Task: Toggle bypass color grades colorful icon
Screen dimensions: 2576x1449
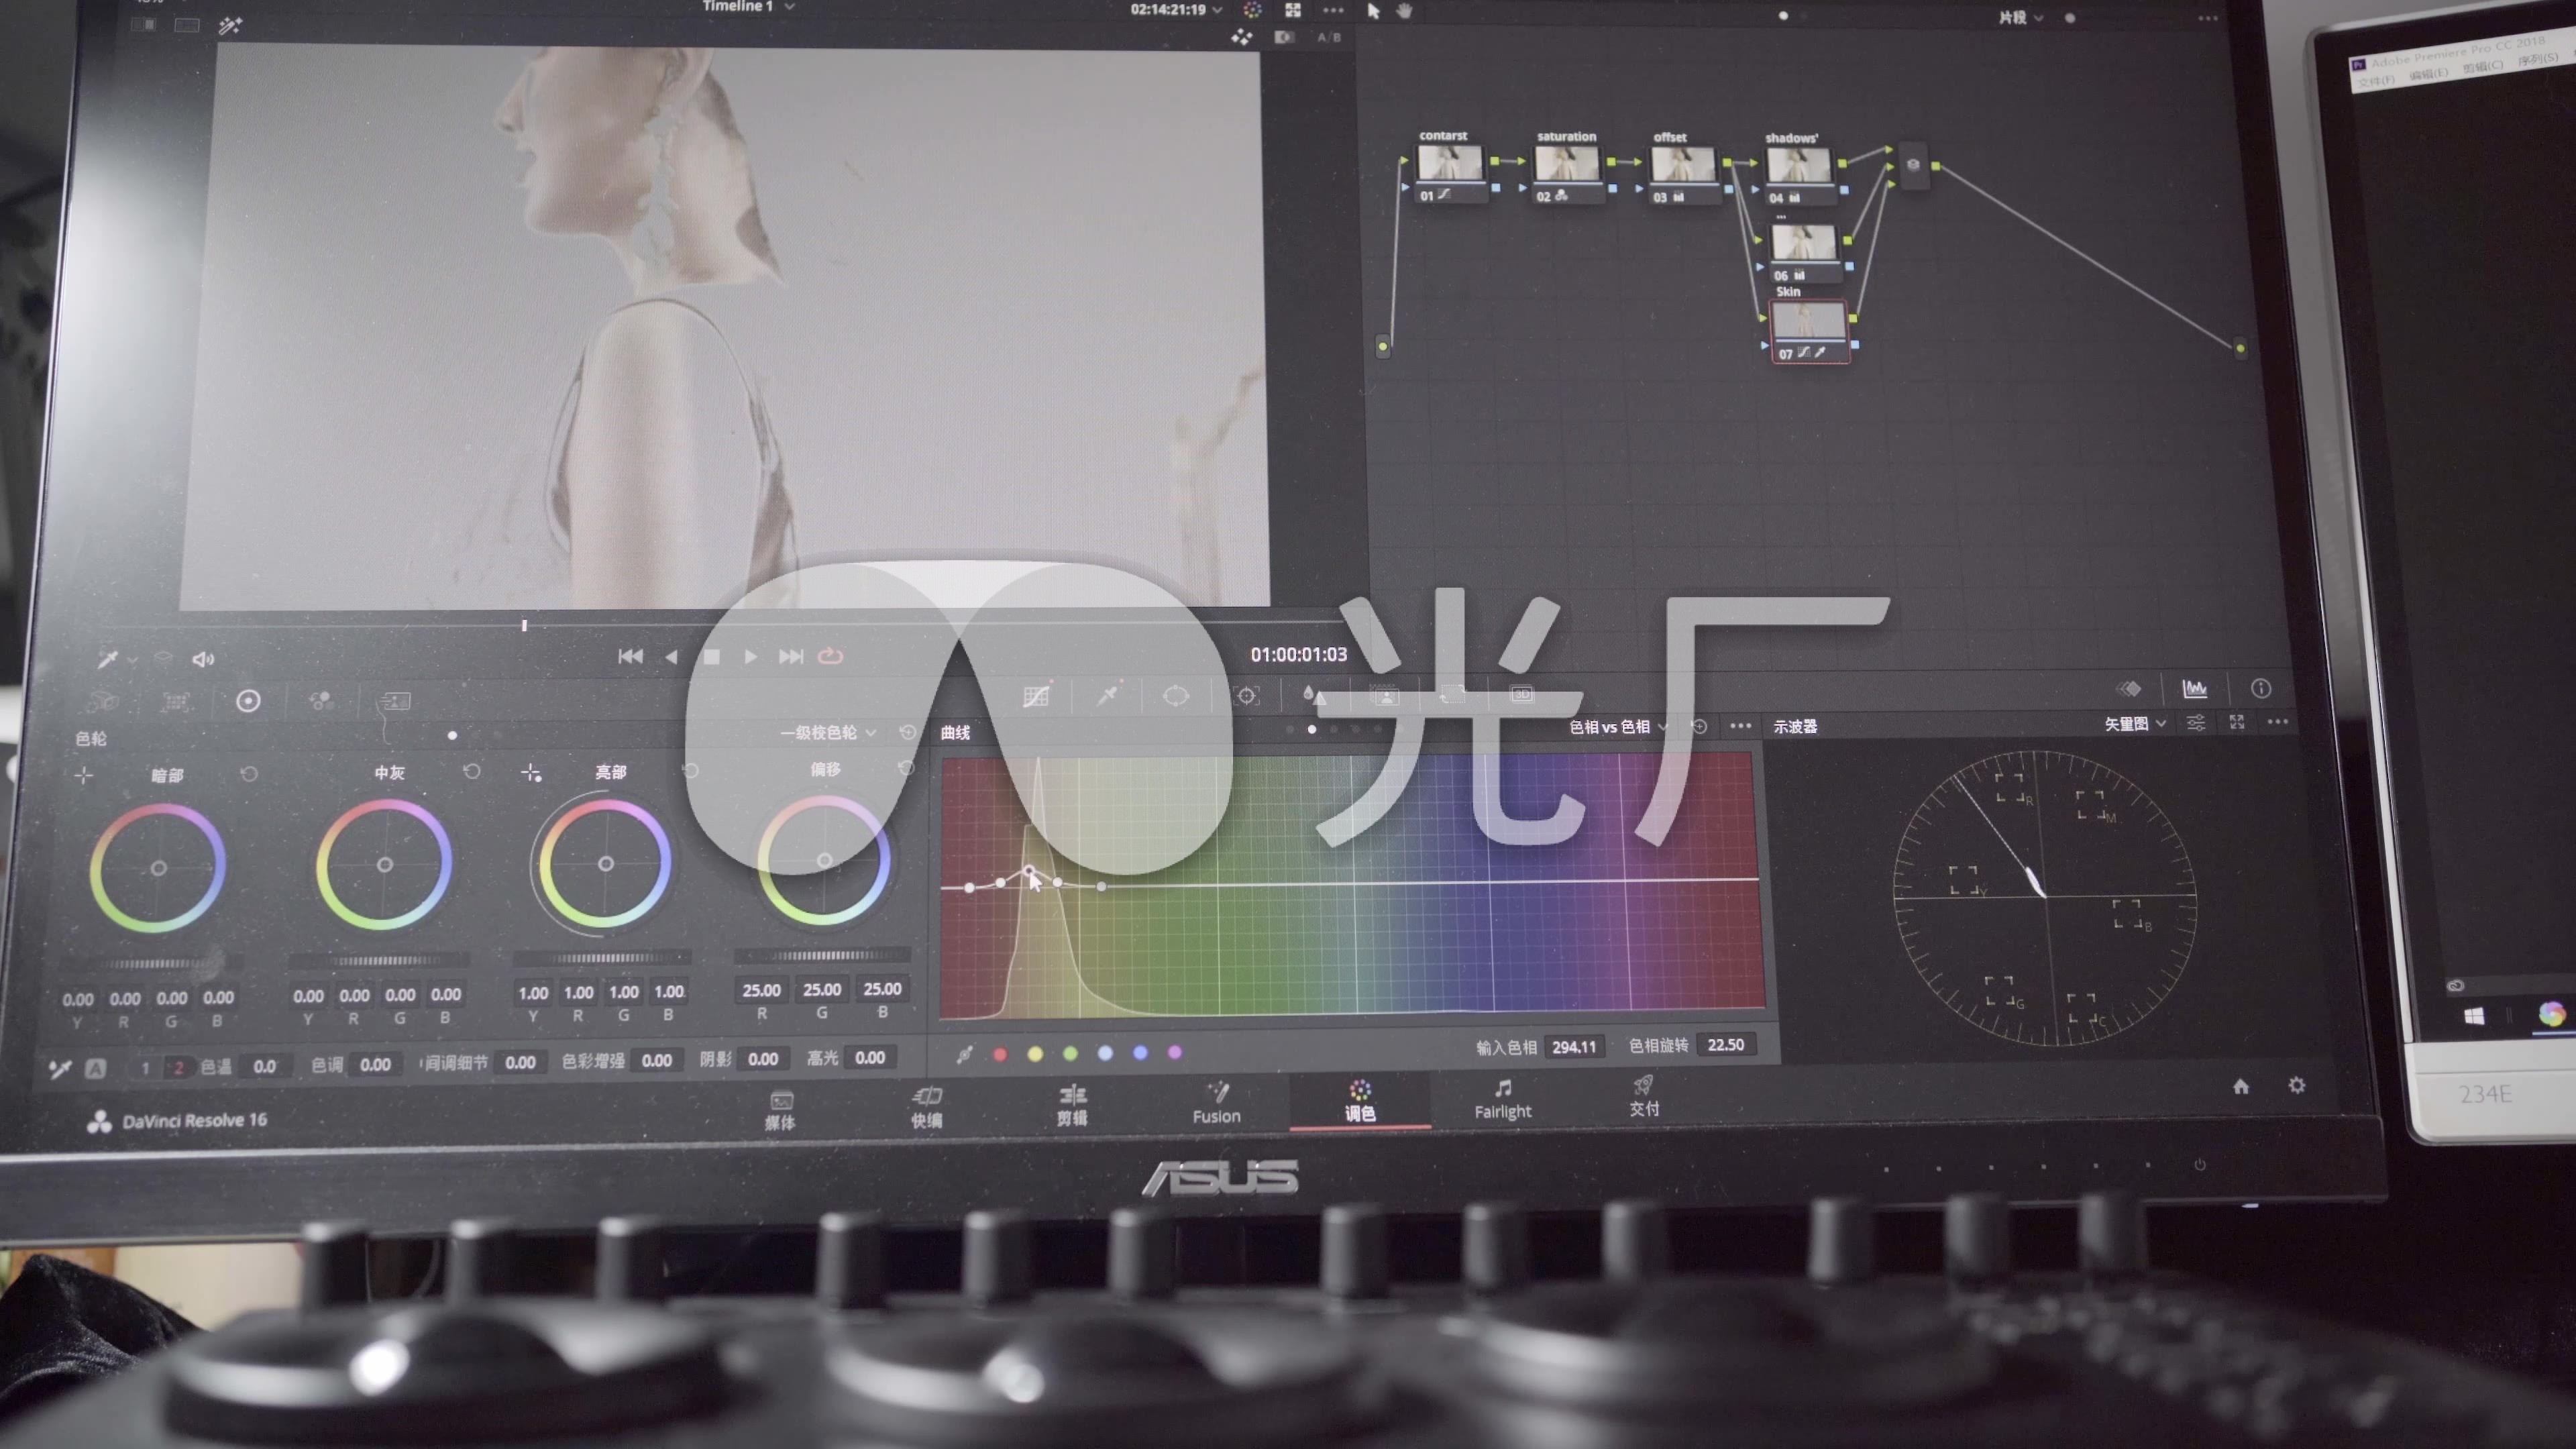Action: 1252,10
